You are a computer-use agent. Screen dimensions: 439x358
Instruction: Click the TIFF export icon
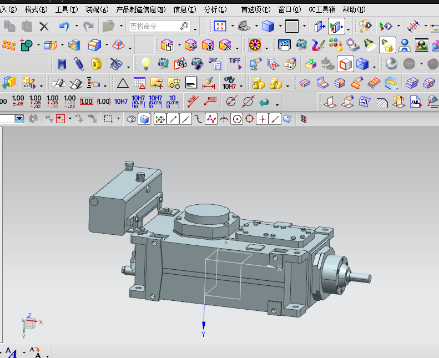[x=235, y=64]
